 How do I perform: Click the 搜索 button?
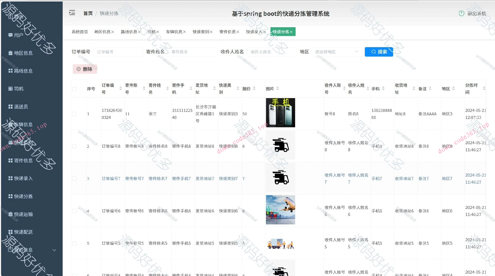(x=379, y=52)
